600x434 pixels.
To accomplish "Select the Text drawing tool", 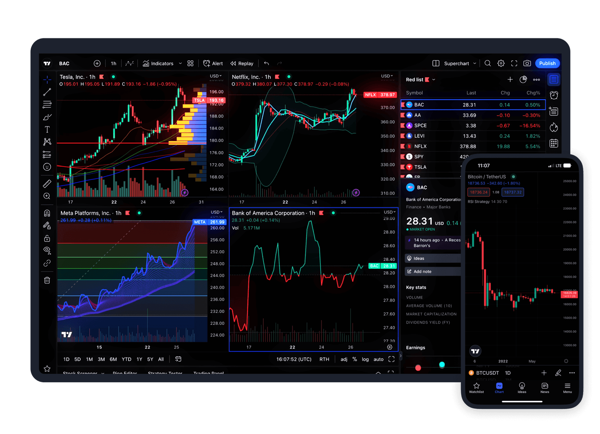I will coord(47,129).
